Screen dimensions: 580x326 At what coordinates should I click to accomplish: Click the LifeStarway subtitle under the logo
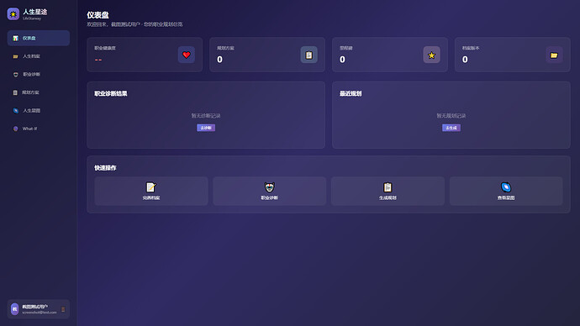32,18
